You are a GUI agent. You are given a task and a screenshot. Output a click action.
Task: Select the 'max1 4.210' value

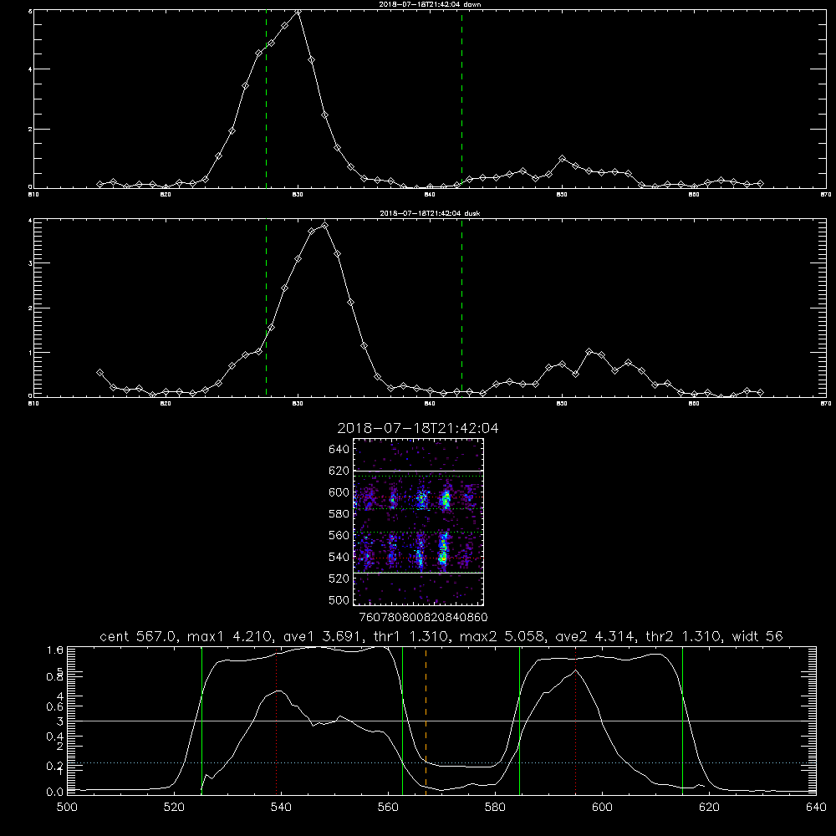[x=230, y=636]
